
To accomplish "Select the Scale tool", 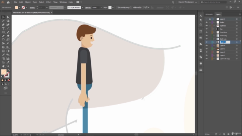I will click(8, 40).
